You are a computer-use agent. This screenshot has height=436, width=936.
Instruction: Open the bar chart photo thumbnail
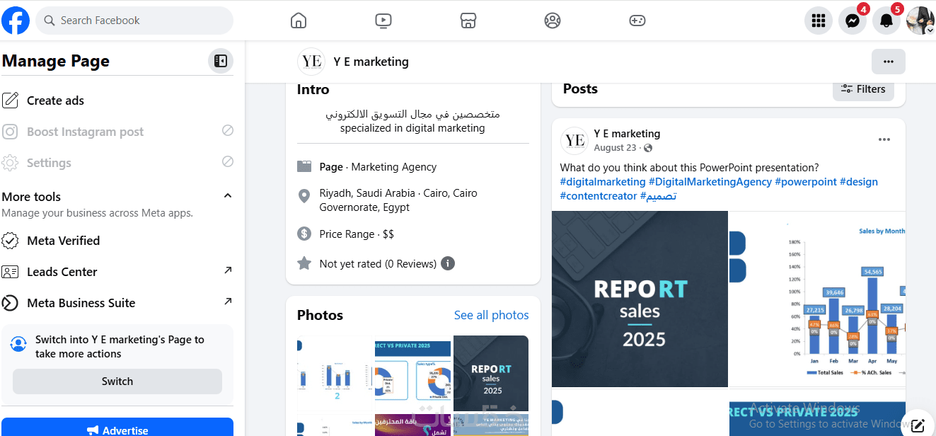(x=335, y=373)
